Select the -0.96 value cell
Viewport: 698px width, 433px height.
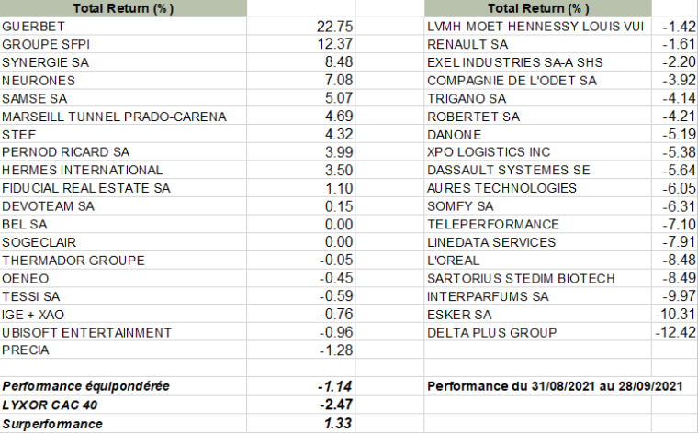pyautogui.click(x=301, y=333)
